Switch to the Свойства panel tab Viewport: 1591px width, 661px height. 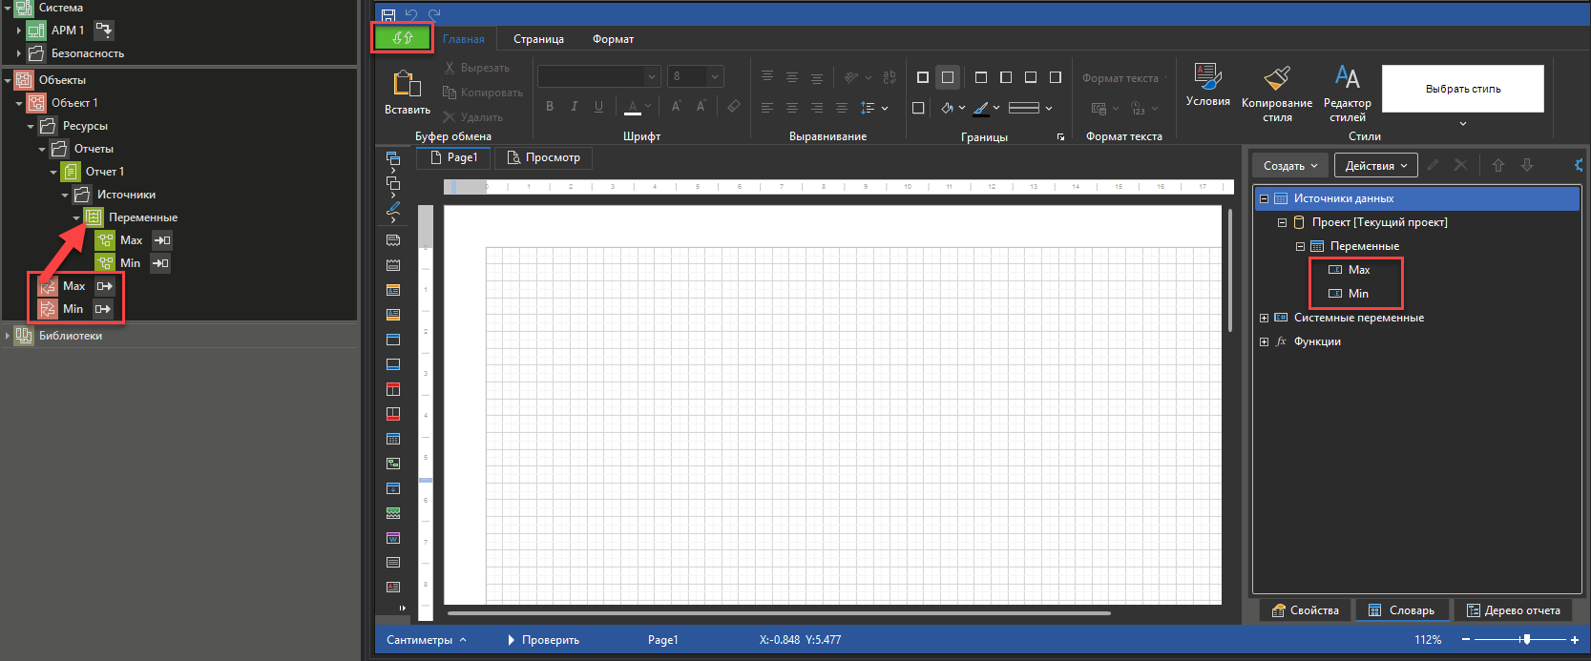click(x=1305, y=610)
